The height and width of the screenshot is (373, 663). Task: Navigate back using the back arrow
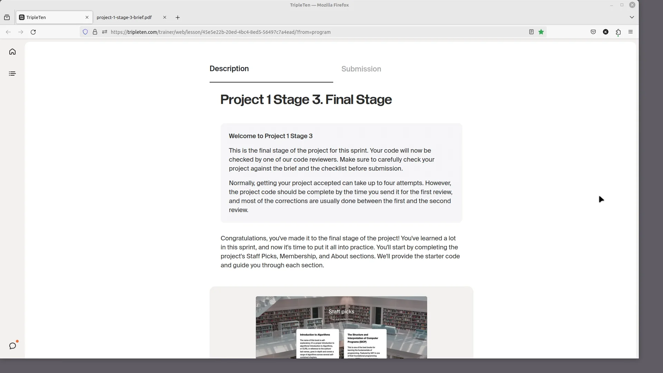pyautogui.click(x=8, y=32)
